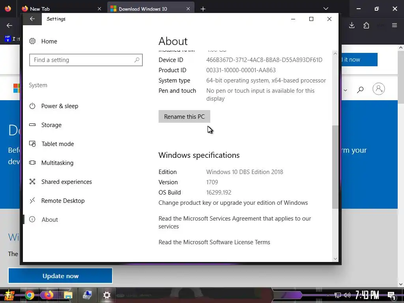Open Firefox extensions puzzle icon
The height and width of the screenshot is (303, 404).
366,25
